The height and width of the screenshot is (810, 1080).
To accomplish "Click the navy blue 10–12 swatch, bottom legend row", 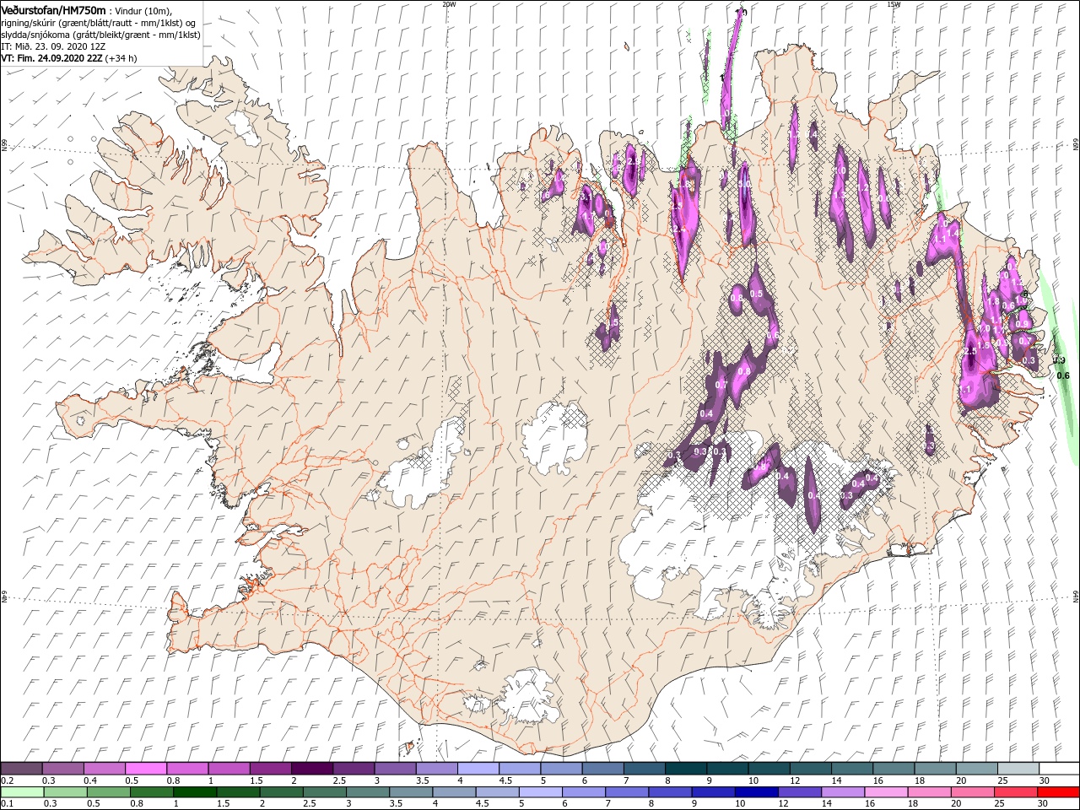I will click(755, 792).
